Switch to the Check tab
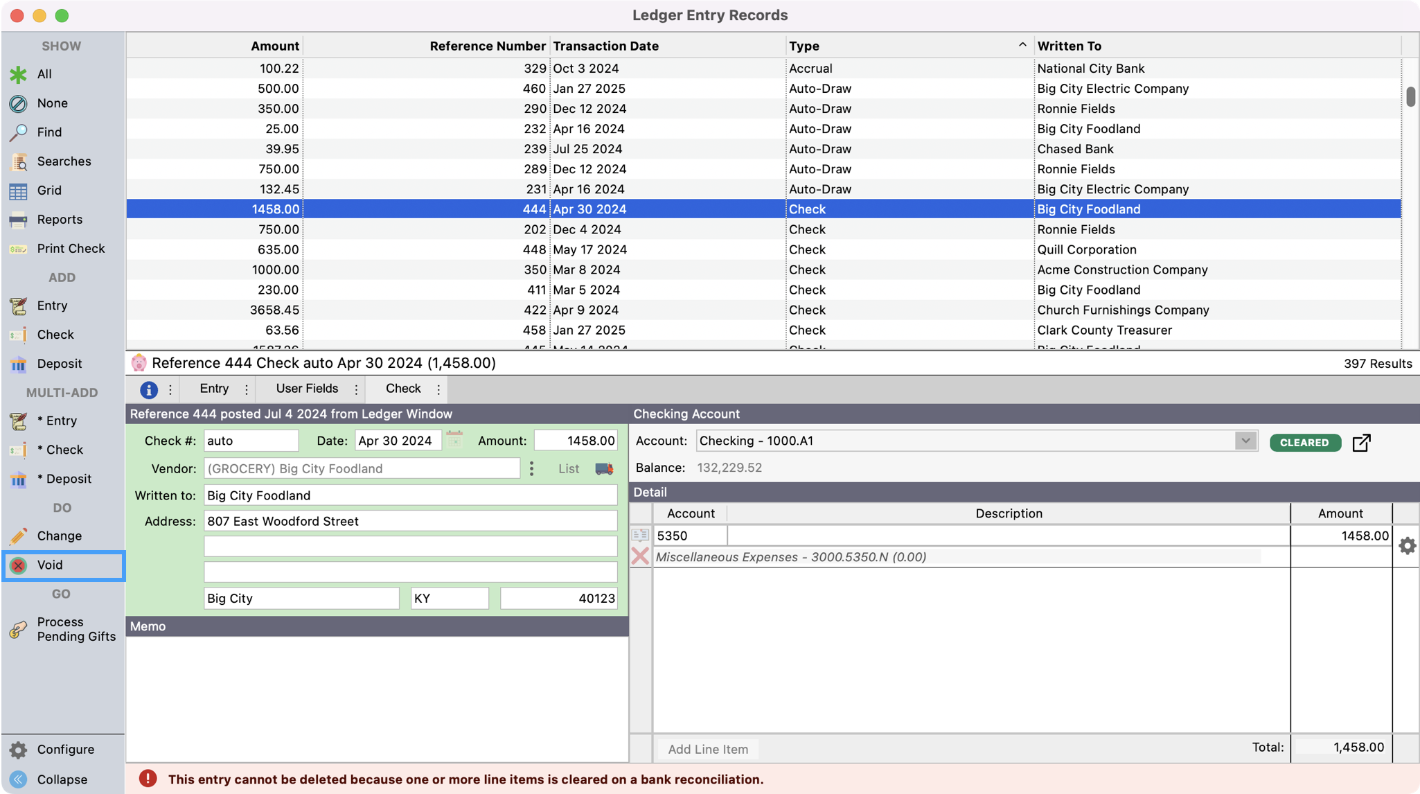The height and width of the screenshot is (794, 1420). coord(403,389)
